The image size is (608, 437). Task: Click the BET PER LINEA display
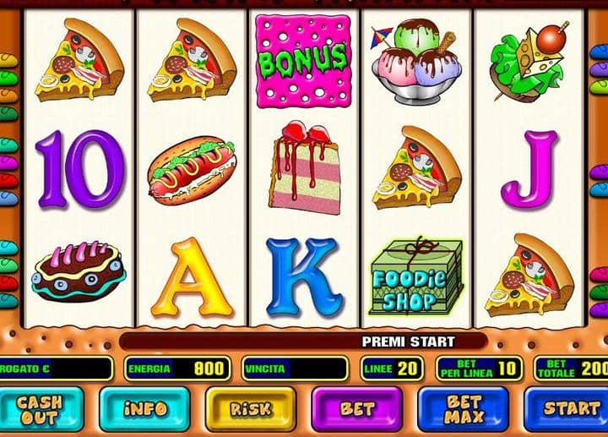click(480, 369)
